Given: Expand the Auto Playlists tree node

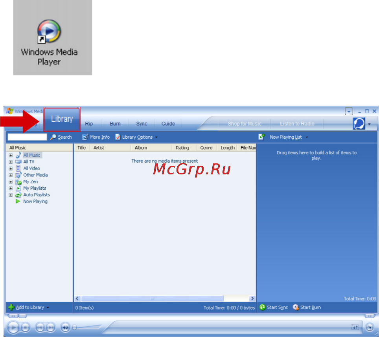Looking at the screenshot, I should (x=11, y=195).
